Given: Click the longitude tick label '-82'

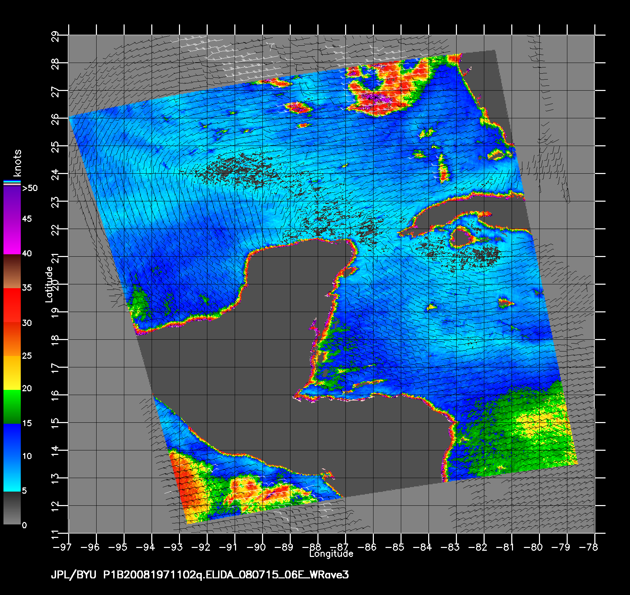Looking at the screenshot, I should 477,547.
